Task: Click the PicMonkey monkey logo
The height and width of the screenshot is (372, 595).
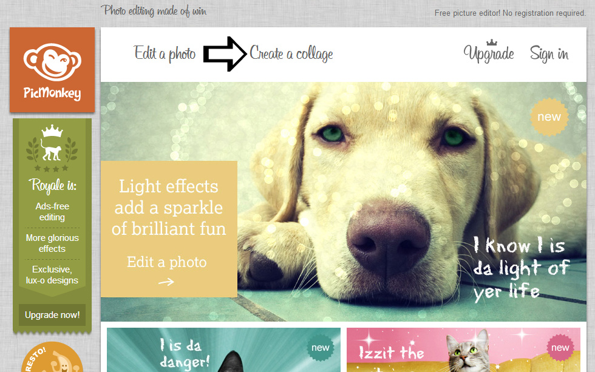Action: [52, 70]
